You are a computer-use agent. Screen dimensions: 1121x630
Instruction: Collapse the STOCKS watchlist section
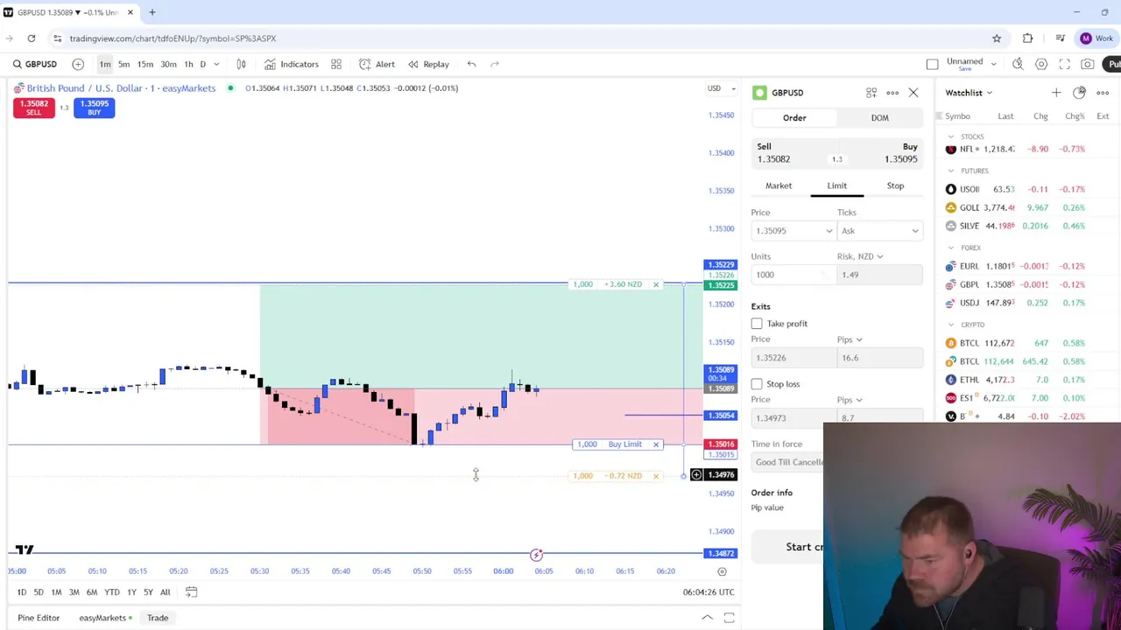pos(951,137)
